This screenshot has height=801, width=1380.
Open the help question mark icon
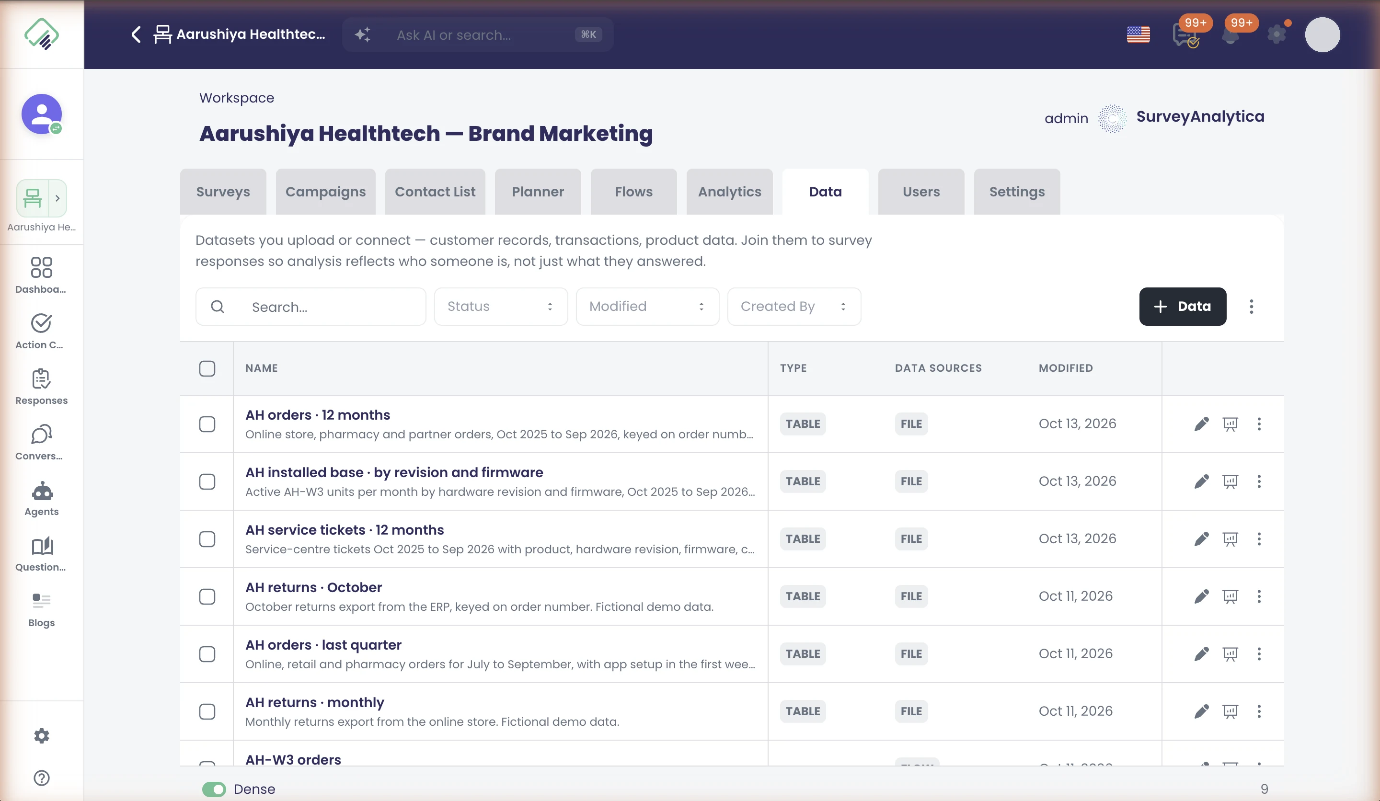(42, 778)
